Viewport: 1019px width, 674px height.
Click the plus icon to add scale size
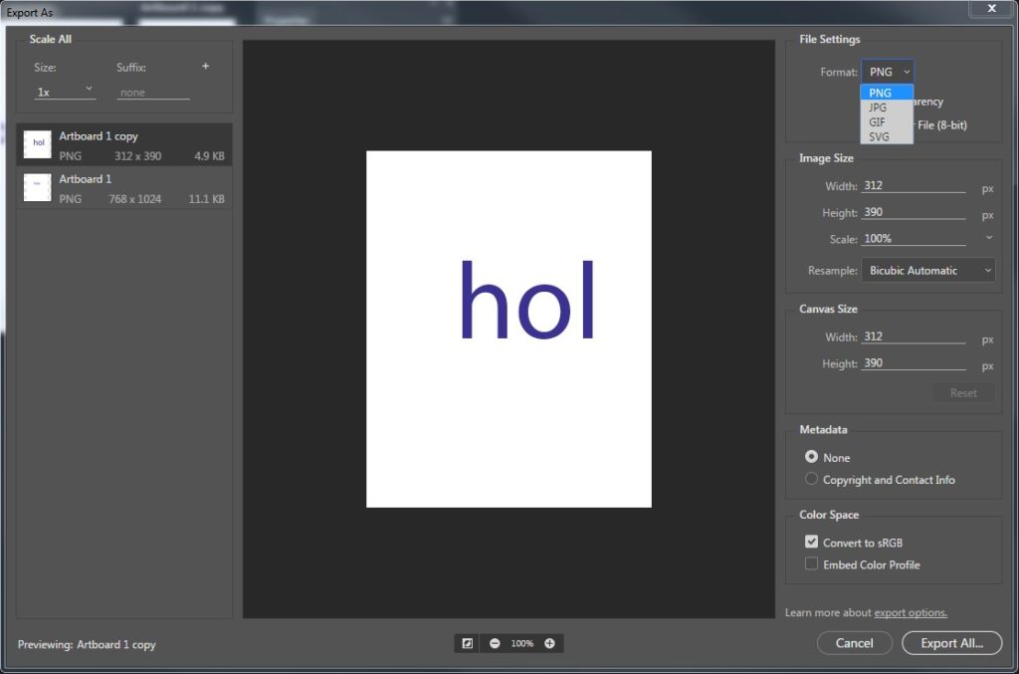206,67
